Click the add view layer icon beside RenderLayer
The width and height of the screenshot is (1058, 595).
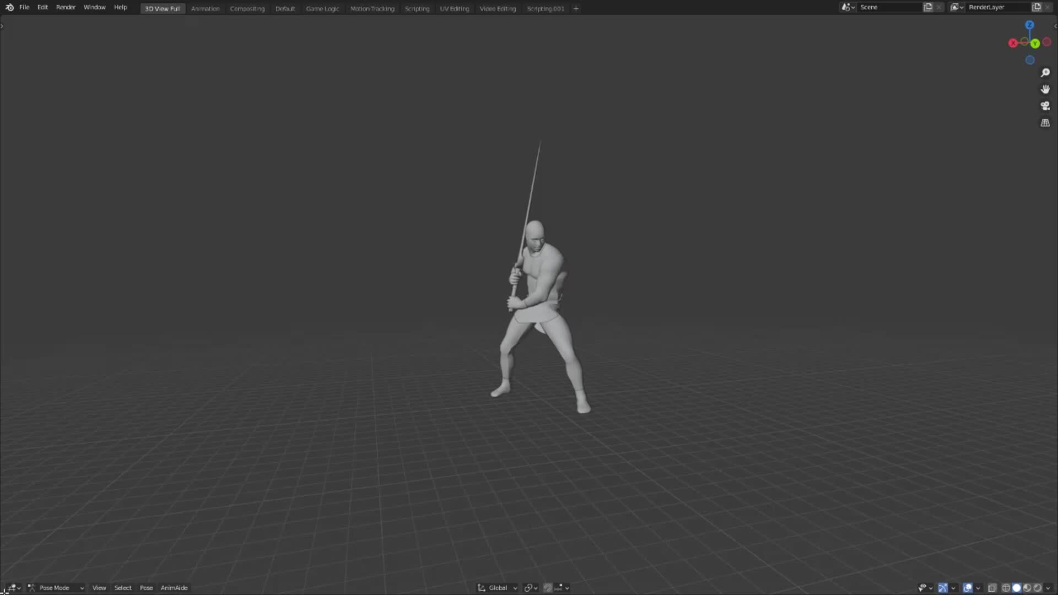click(x=1037, y=7)
